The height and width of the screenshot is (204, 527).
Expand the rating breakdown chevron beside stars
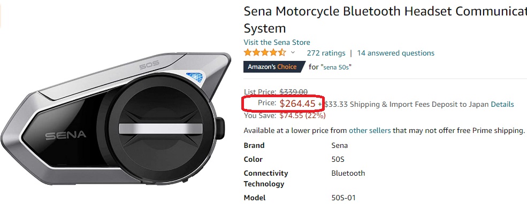pyautogui.click(x=293, y=53)
